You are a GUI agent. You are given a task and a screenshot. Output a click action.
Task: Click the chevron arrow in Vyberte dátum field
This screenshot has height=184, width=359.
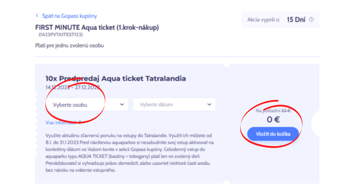click(x=209, y=105)
